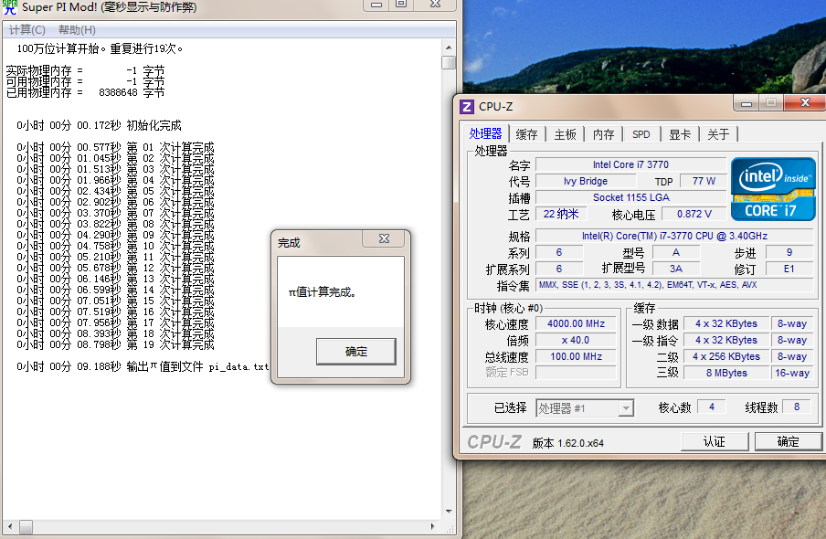
Task: Click the Super PI vertical scrollbar down arrow
Action: [449, 511]
